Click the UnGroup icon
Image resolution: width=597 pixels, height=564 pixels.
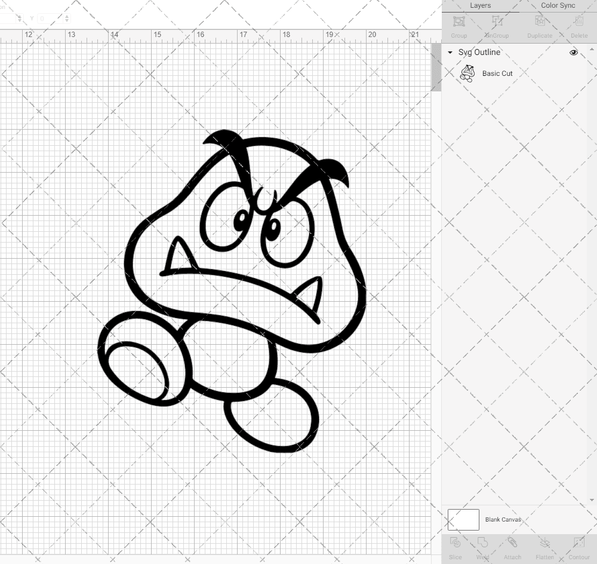pyautogui.click(x=497, y=25)
